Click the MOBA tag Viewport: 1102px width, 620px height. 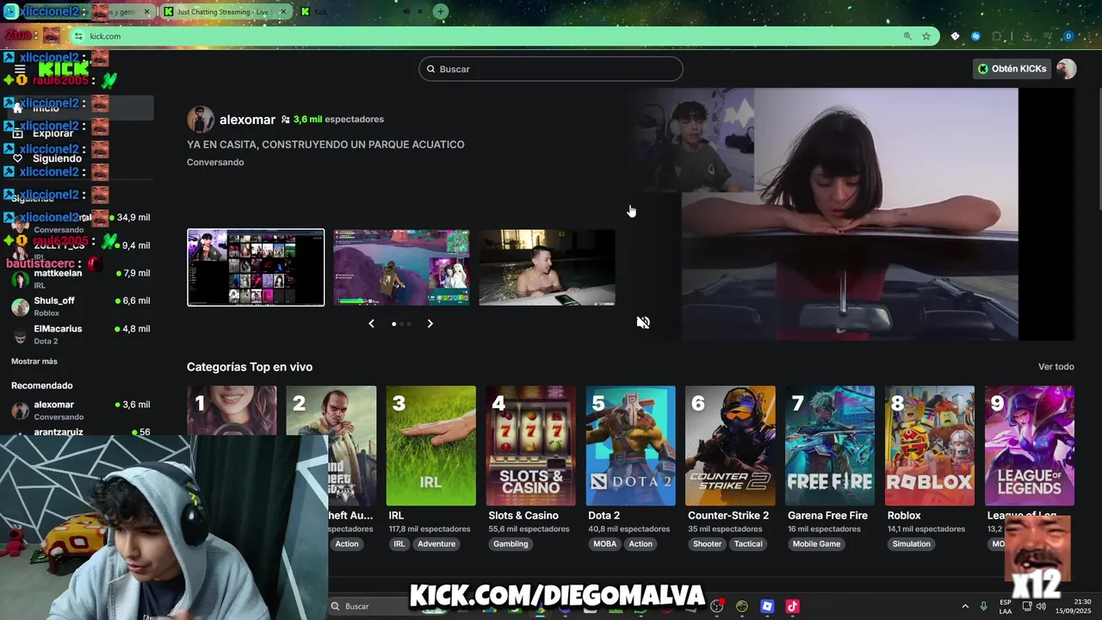pos(605,544)
